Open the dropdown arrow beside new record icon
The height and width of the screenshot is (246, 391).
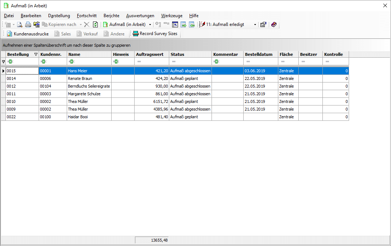[14, 24]
